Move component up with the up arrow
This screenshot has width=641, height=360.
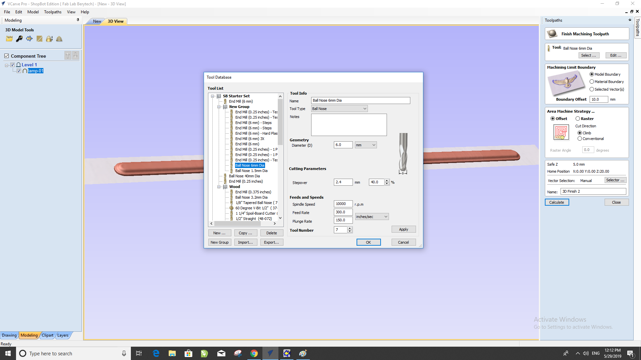[68, 56]
